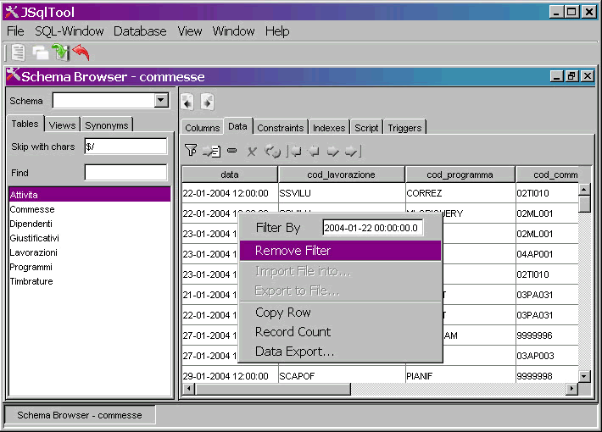Choose Copy Row from context menu
The width and height of the screenshot is (602, 432).
coord(340,313)
